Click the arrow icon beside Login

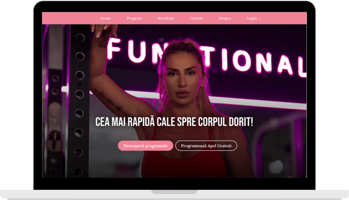pos(260,19)
